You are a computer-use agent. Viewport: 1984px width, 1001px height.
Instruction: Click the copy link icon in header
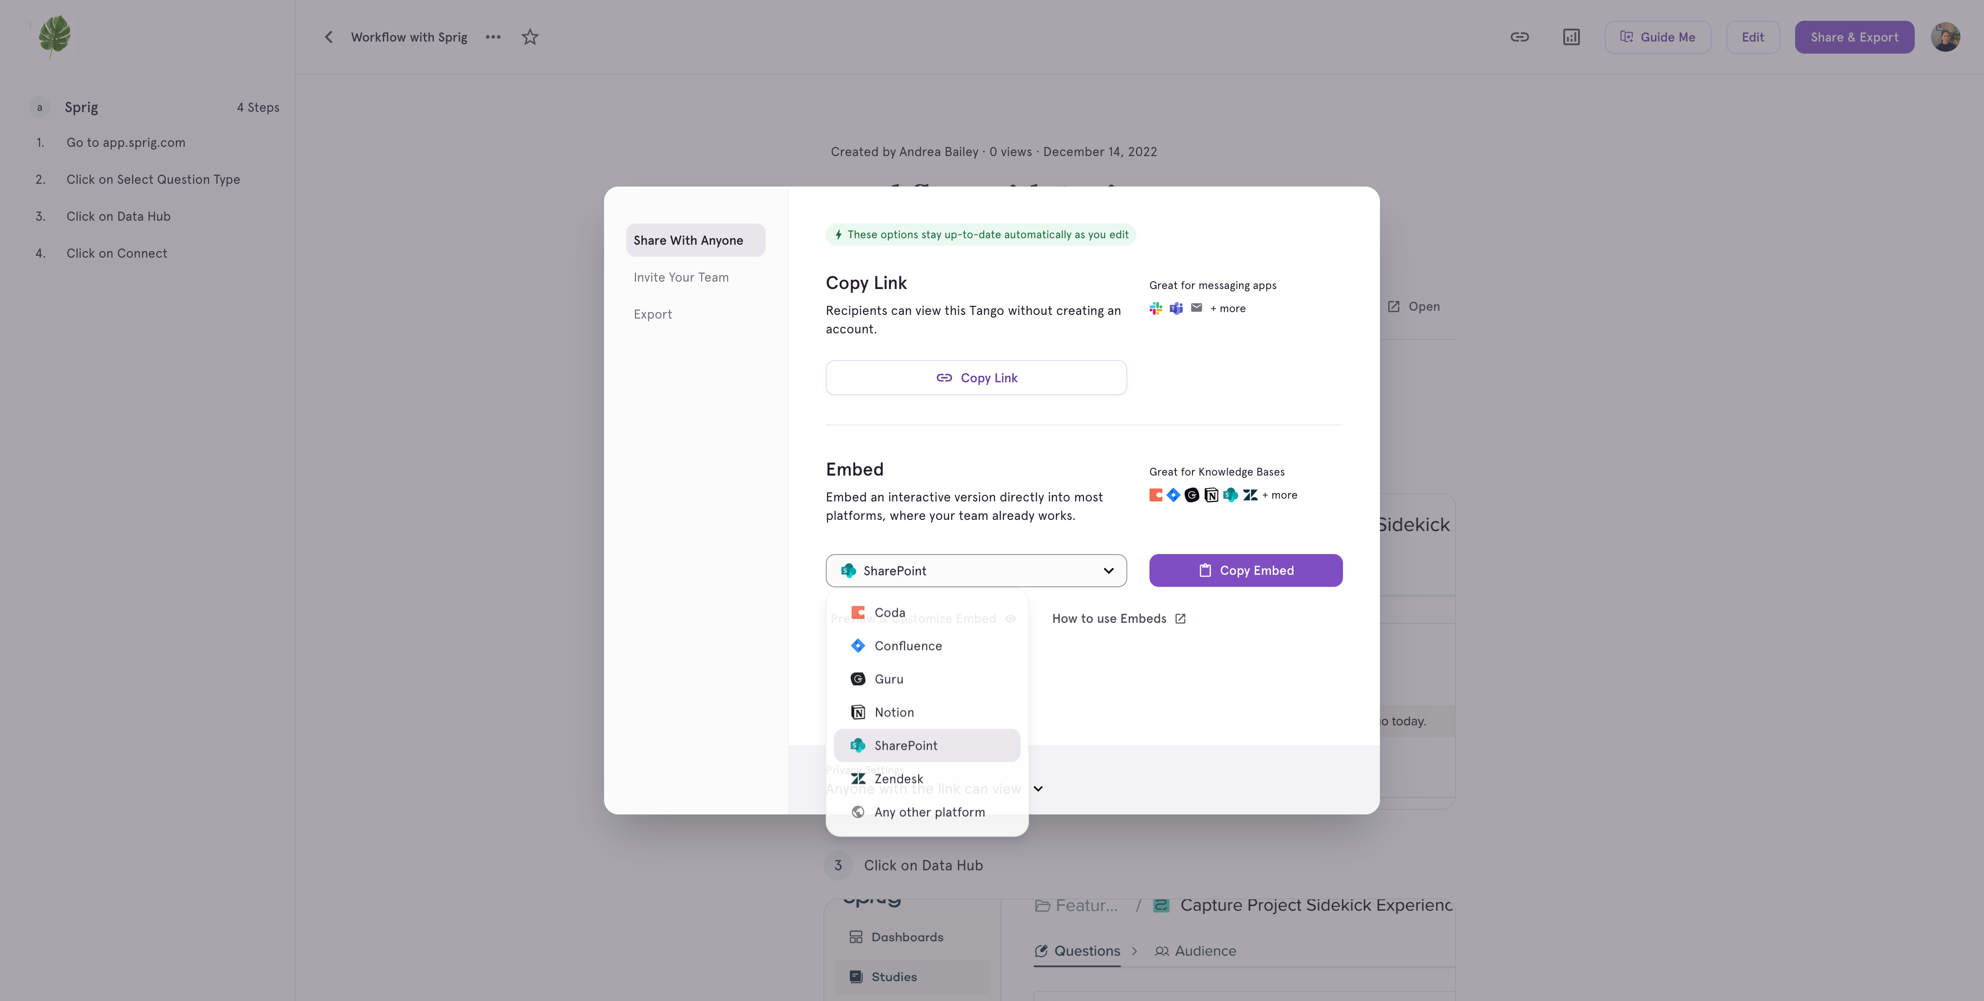click(1519, 37)
